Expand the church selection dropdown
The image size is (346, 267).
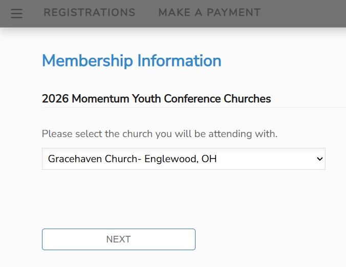click(183, 159)
